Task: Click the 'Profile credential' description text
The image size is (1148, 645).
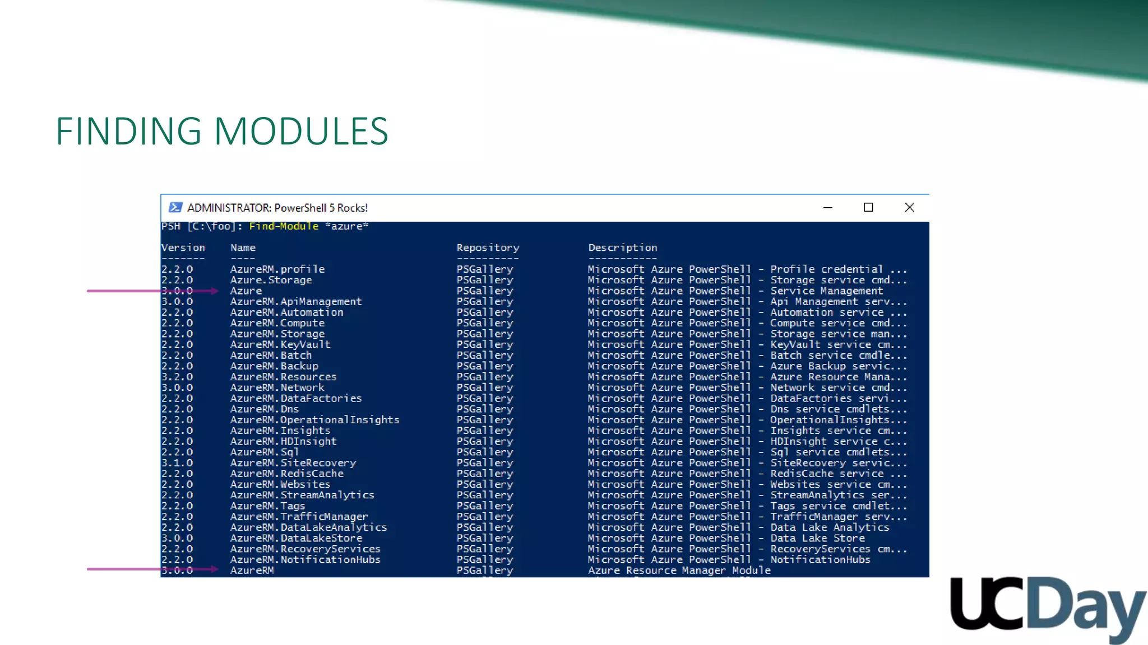Action: 827,269
